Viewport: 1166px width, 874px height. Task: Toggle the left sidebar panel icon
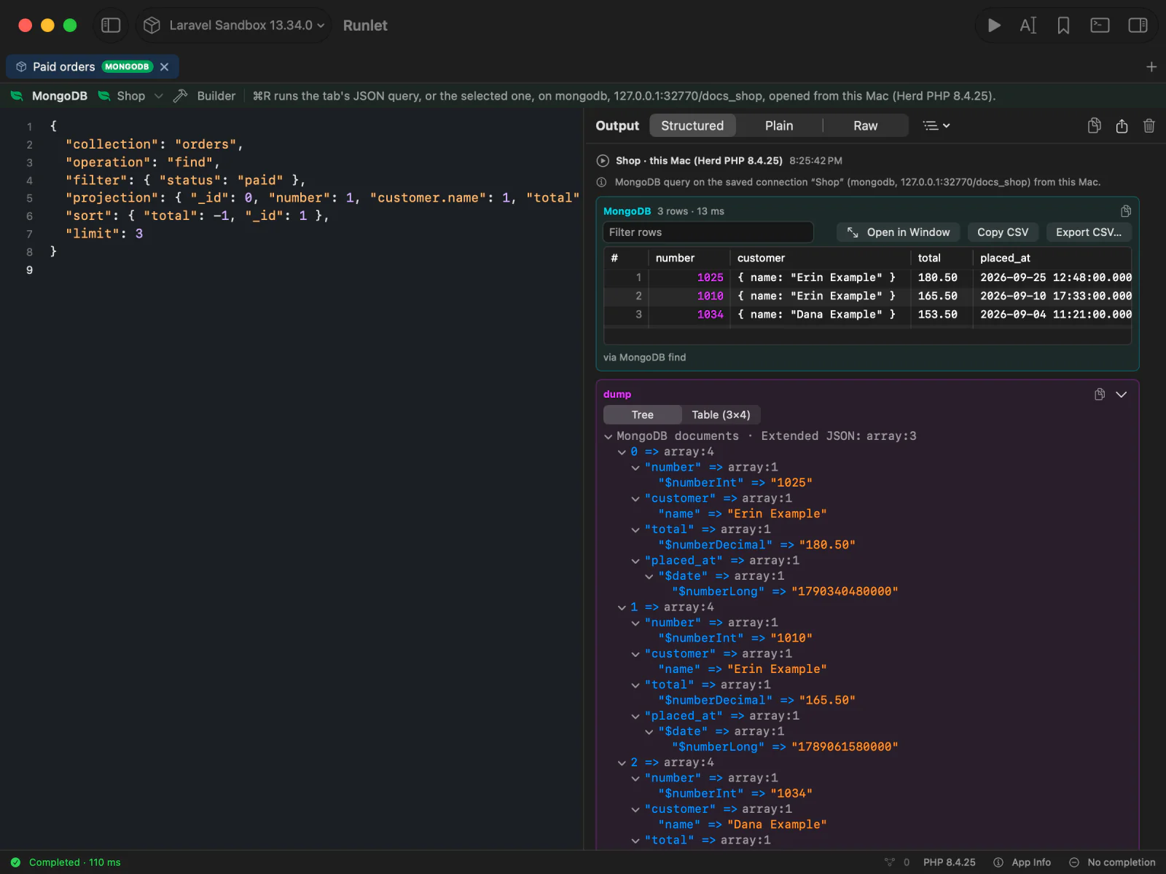111,25
